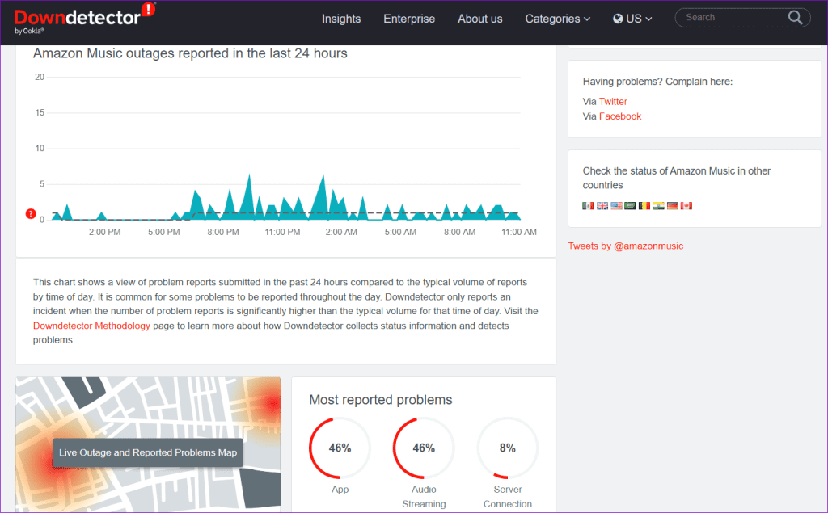Open Amazon Music status for Mexico flag
This screenshot has width=828, height=513.
(x=589, y=206)
